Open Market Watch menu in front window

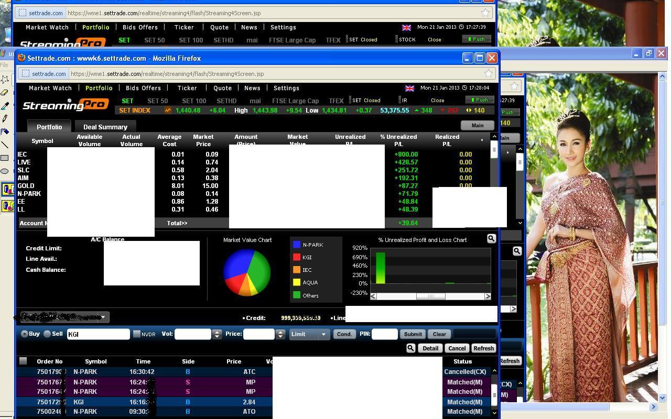coord(50,88)
